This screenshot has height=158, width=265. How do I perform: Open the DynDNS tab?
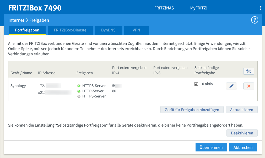(108, 30)
